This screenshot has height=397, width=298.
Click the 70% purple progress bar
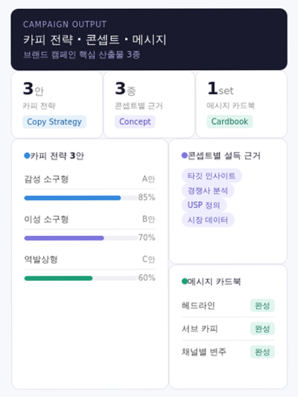81,238
